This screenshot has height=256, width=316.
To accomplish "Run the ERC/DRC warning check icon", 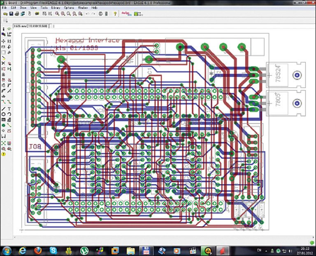I will click(3, 154).
